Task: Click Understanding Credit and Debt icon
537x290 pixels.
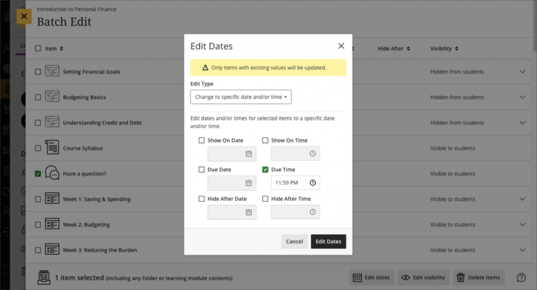Action: coord(52,121)
